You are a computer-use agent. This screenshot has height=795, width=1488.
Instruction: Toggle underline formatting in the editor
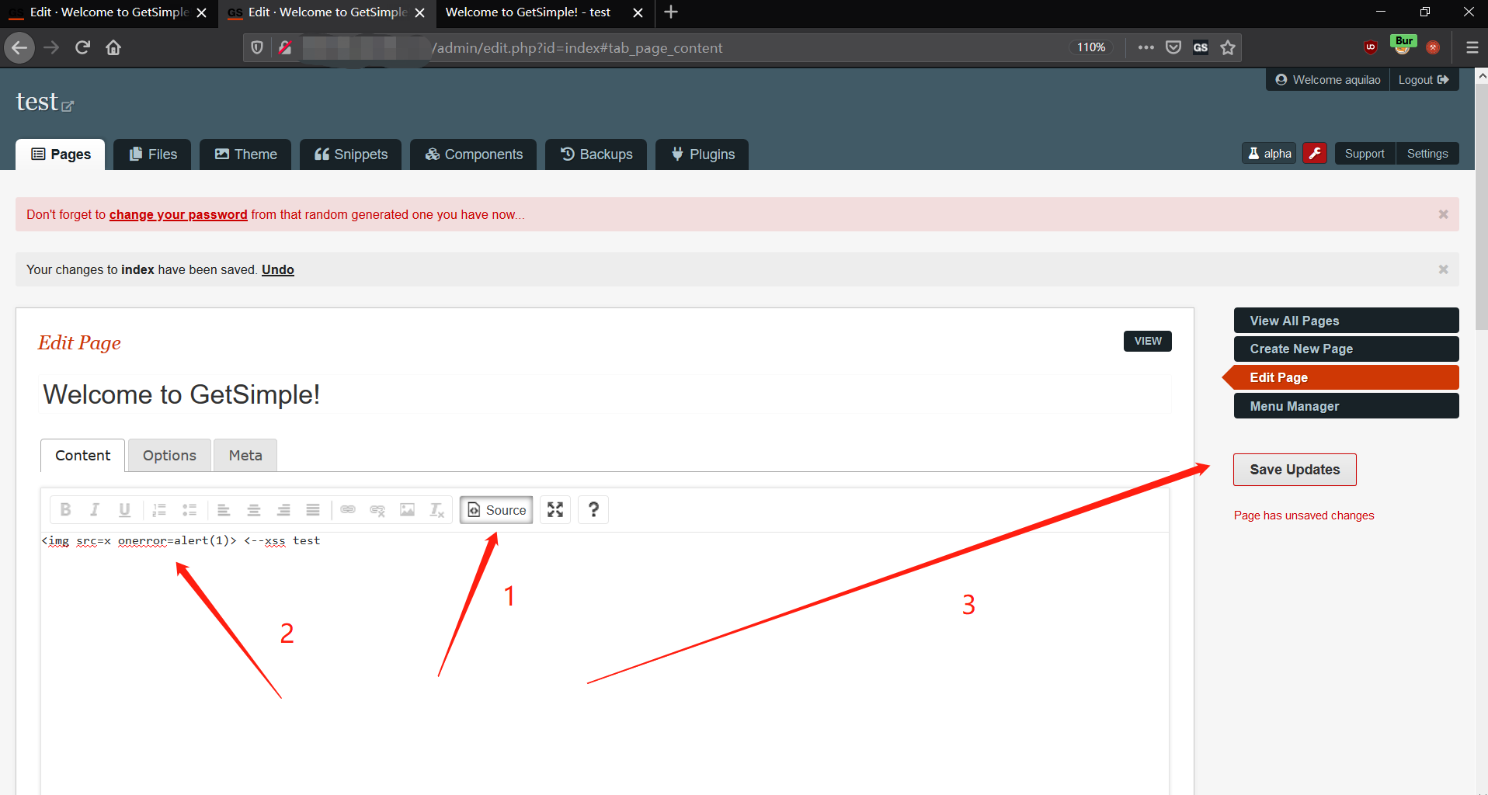[124, 509]
